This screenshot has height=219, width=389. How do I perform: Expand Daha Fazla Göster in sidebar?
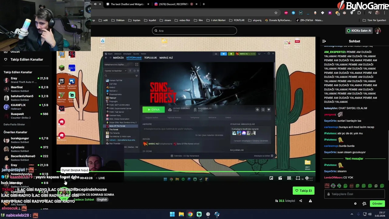(14, 124)
